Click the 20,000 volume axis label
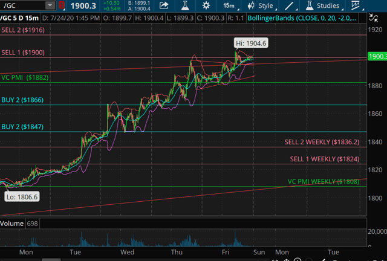The height and width of the screenshot is (261, 387). tap(377, 231)
